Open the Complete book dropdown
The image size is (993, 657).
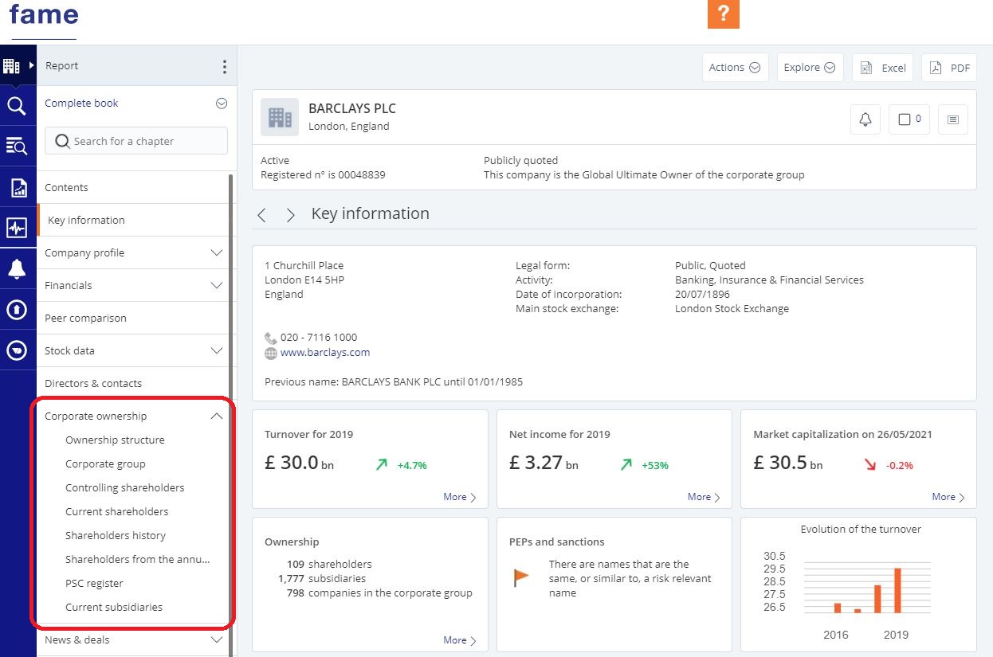pyautogui.click(x=222, y=104)
